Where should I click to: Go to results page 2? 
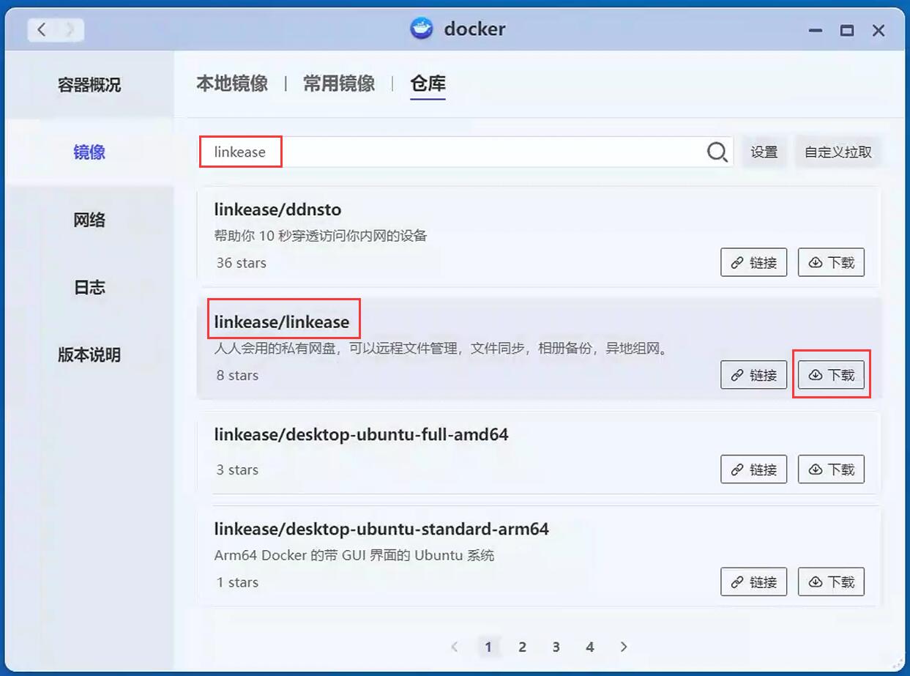(x=522, y=647)
